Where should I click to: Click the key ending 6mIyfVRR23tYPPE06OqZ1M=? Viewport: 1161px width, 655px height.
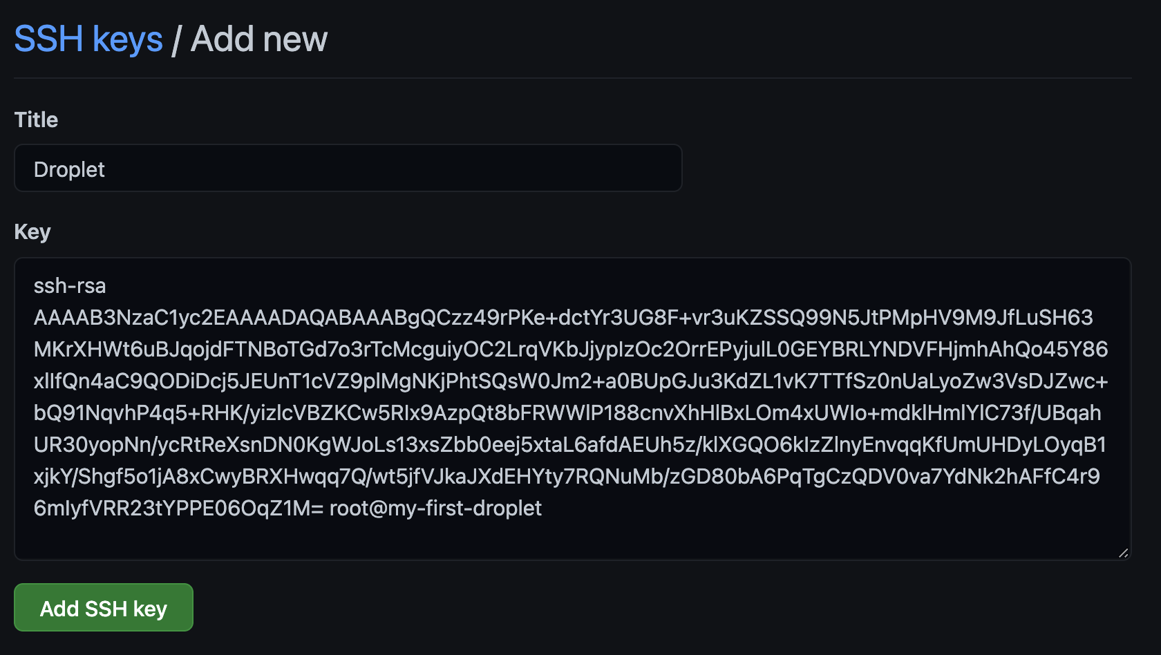click(178, 509)
